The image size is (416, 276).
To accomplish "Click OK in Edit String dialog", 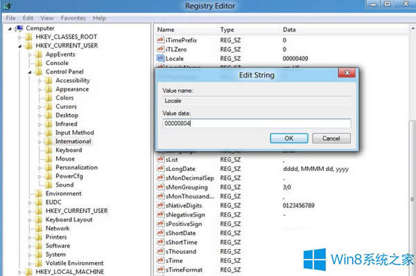I will point(289,138).
